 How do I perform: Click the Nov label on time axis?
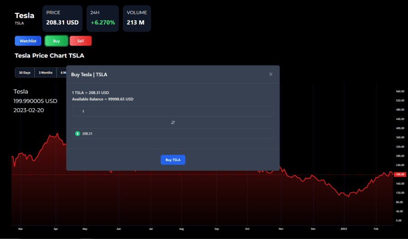281,229
